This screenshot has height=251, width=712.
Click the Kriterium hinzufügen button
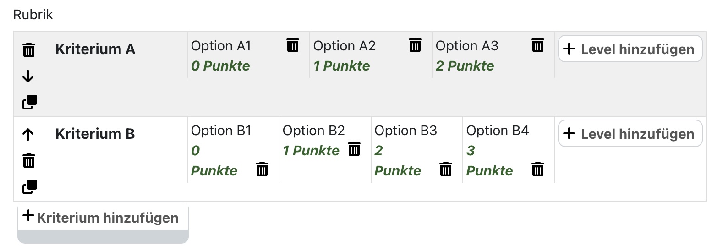click(x=103, y=217)
